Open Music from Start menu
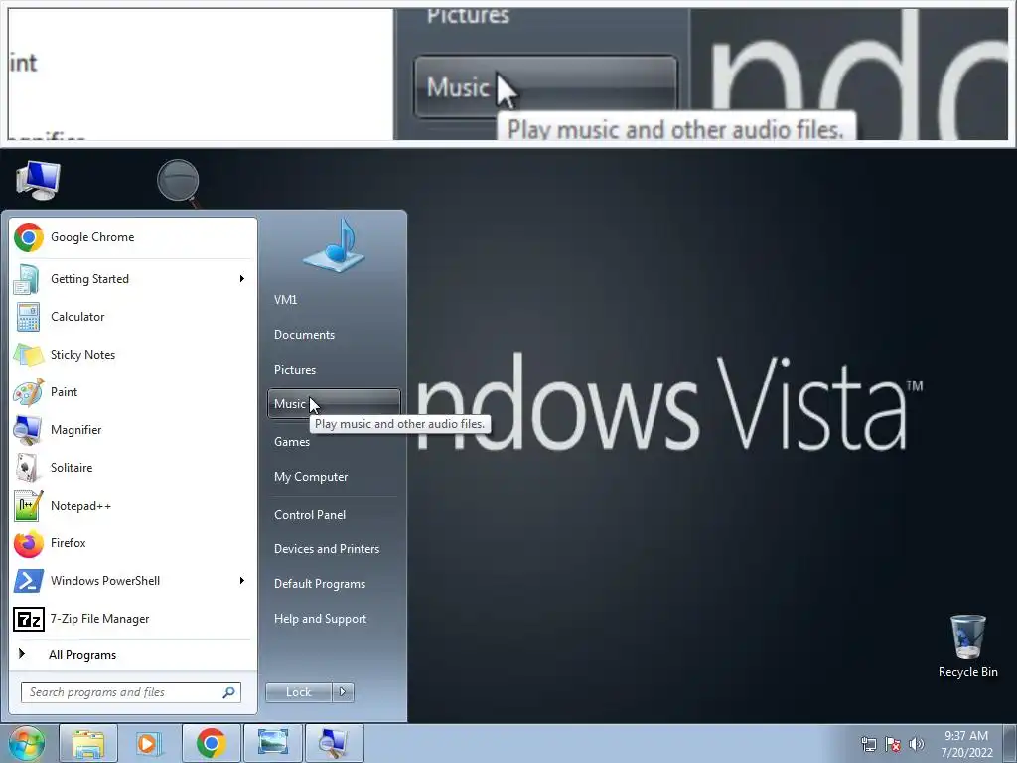The image size is (1017, 763). pyautogui.click(x=334, y=403)
